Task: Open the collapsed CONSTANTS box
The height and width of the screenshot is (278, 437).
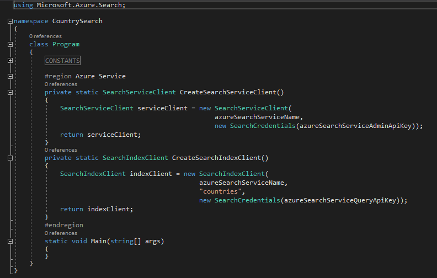Action: [62, 61]
